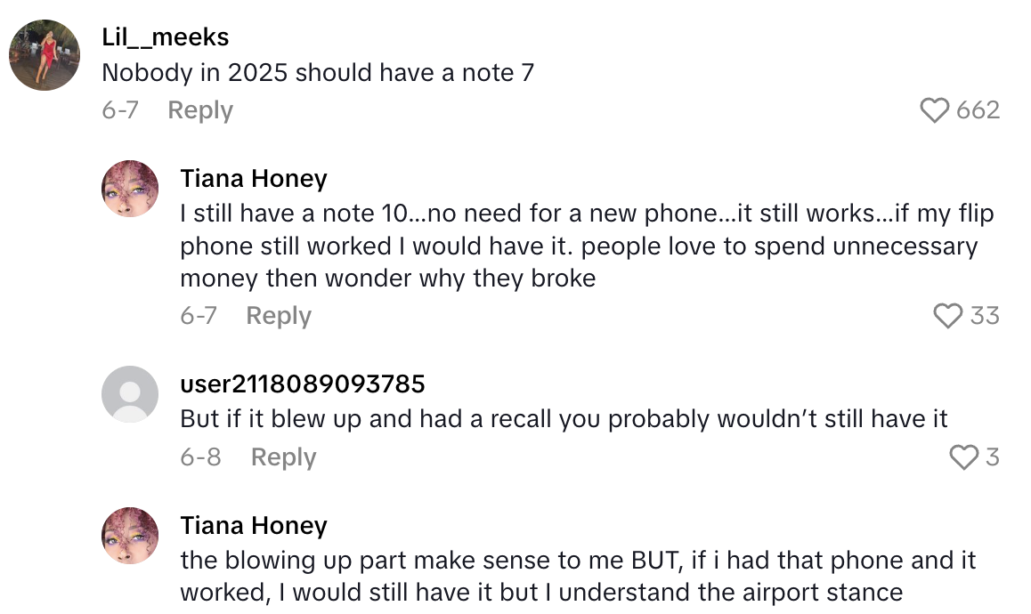The width and height of the screenshot is (1031, 614).
Task: Tap the 662 like count
Action: coord(980,109)
